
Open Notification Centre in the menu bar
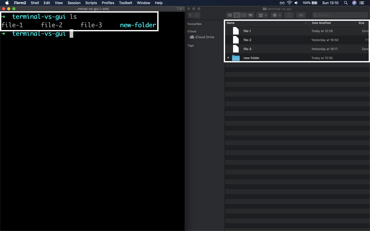[x=362, y=3]
